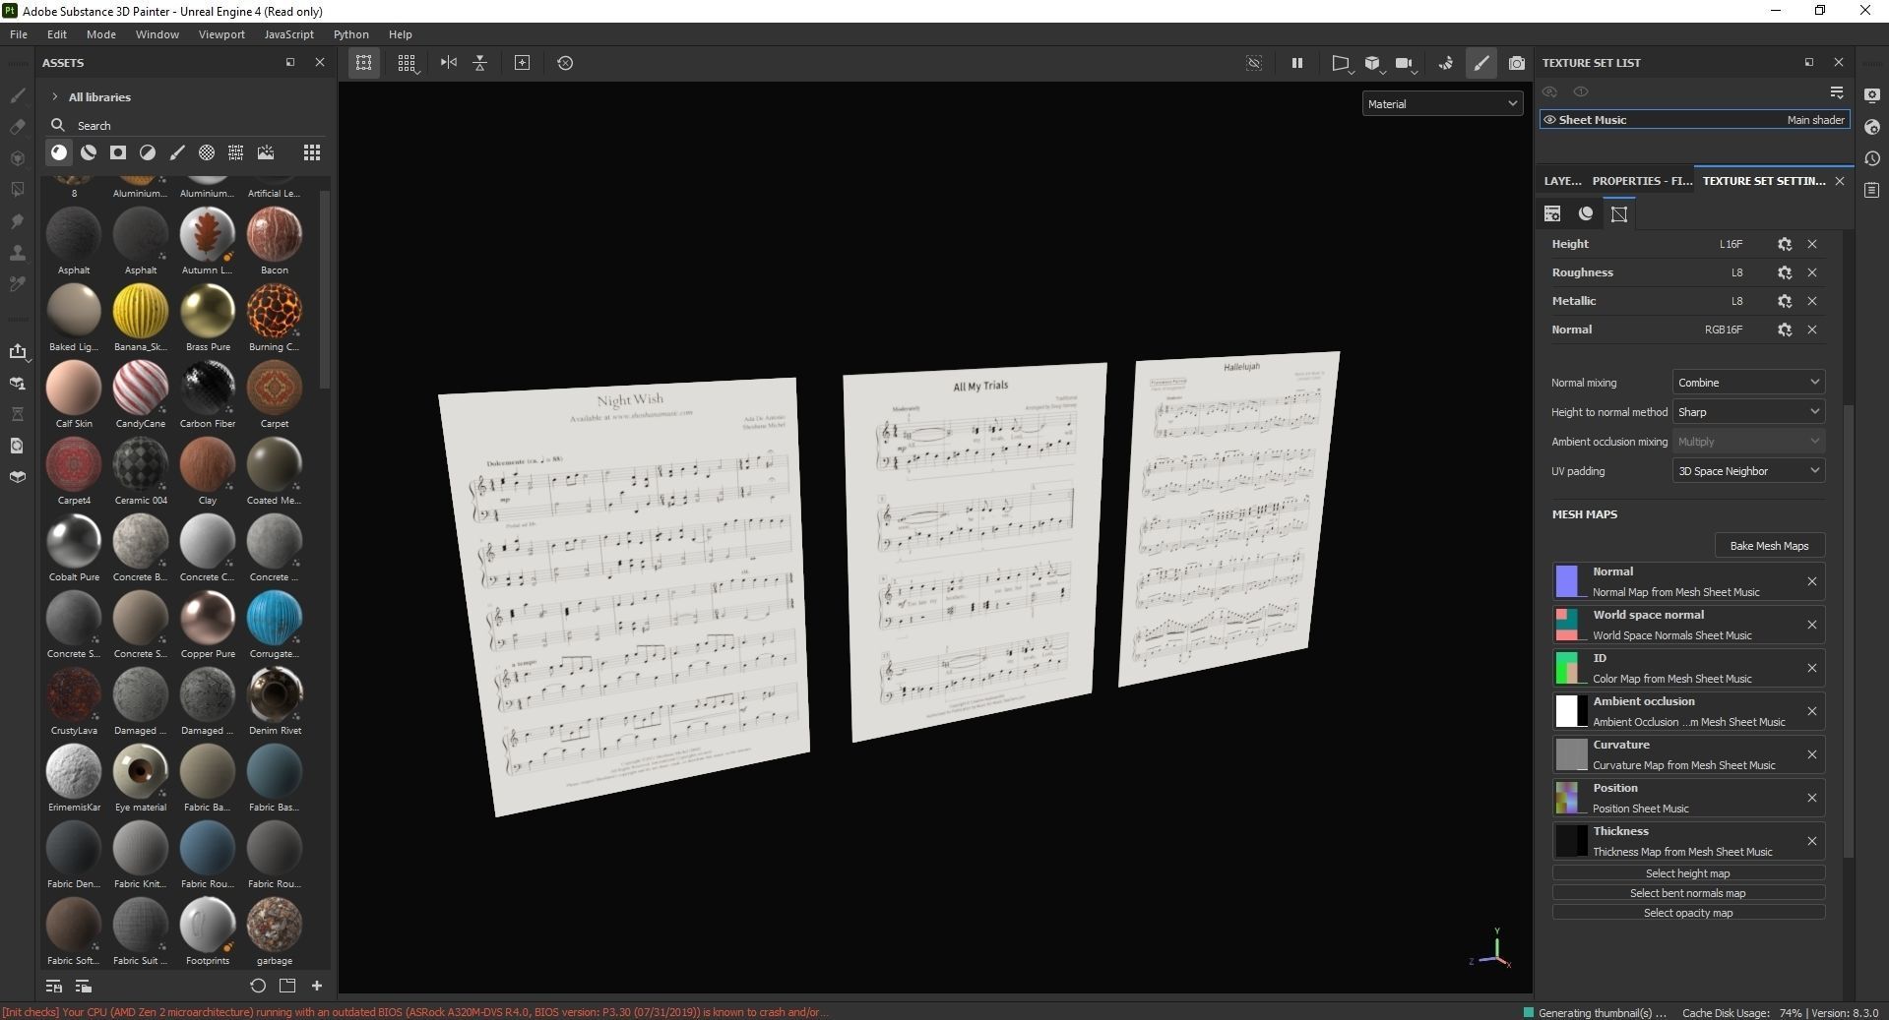This screenshot has width=1889, height=1020.
Task: Open the Edit menu
Action: coord(57,34)
